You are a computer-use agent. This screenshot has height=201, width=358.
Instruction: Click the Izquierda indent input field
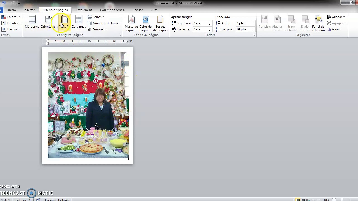[200, 23]
